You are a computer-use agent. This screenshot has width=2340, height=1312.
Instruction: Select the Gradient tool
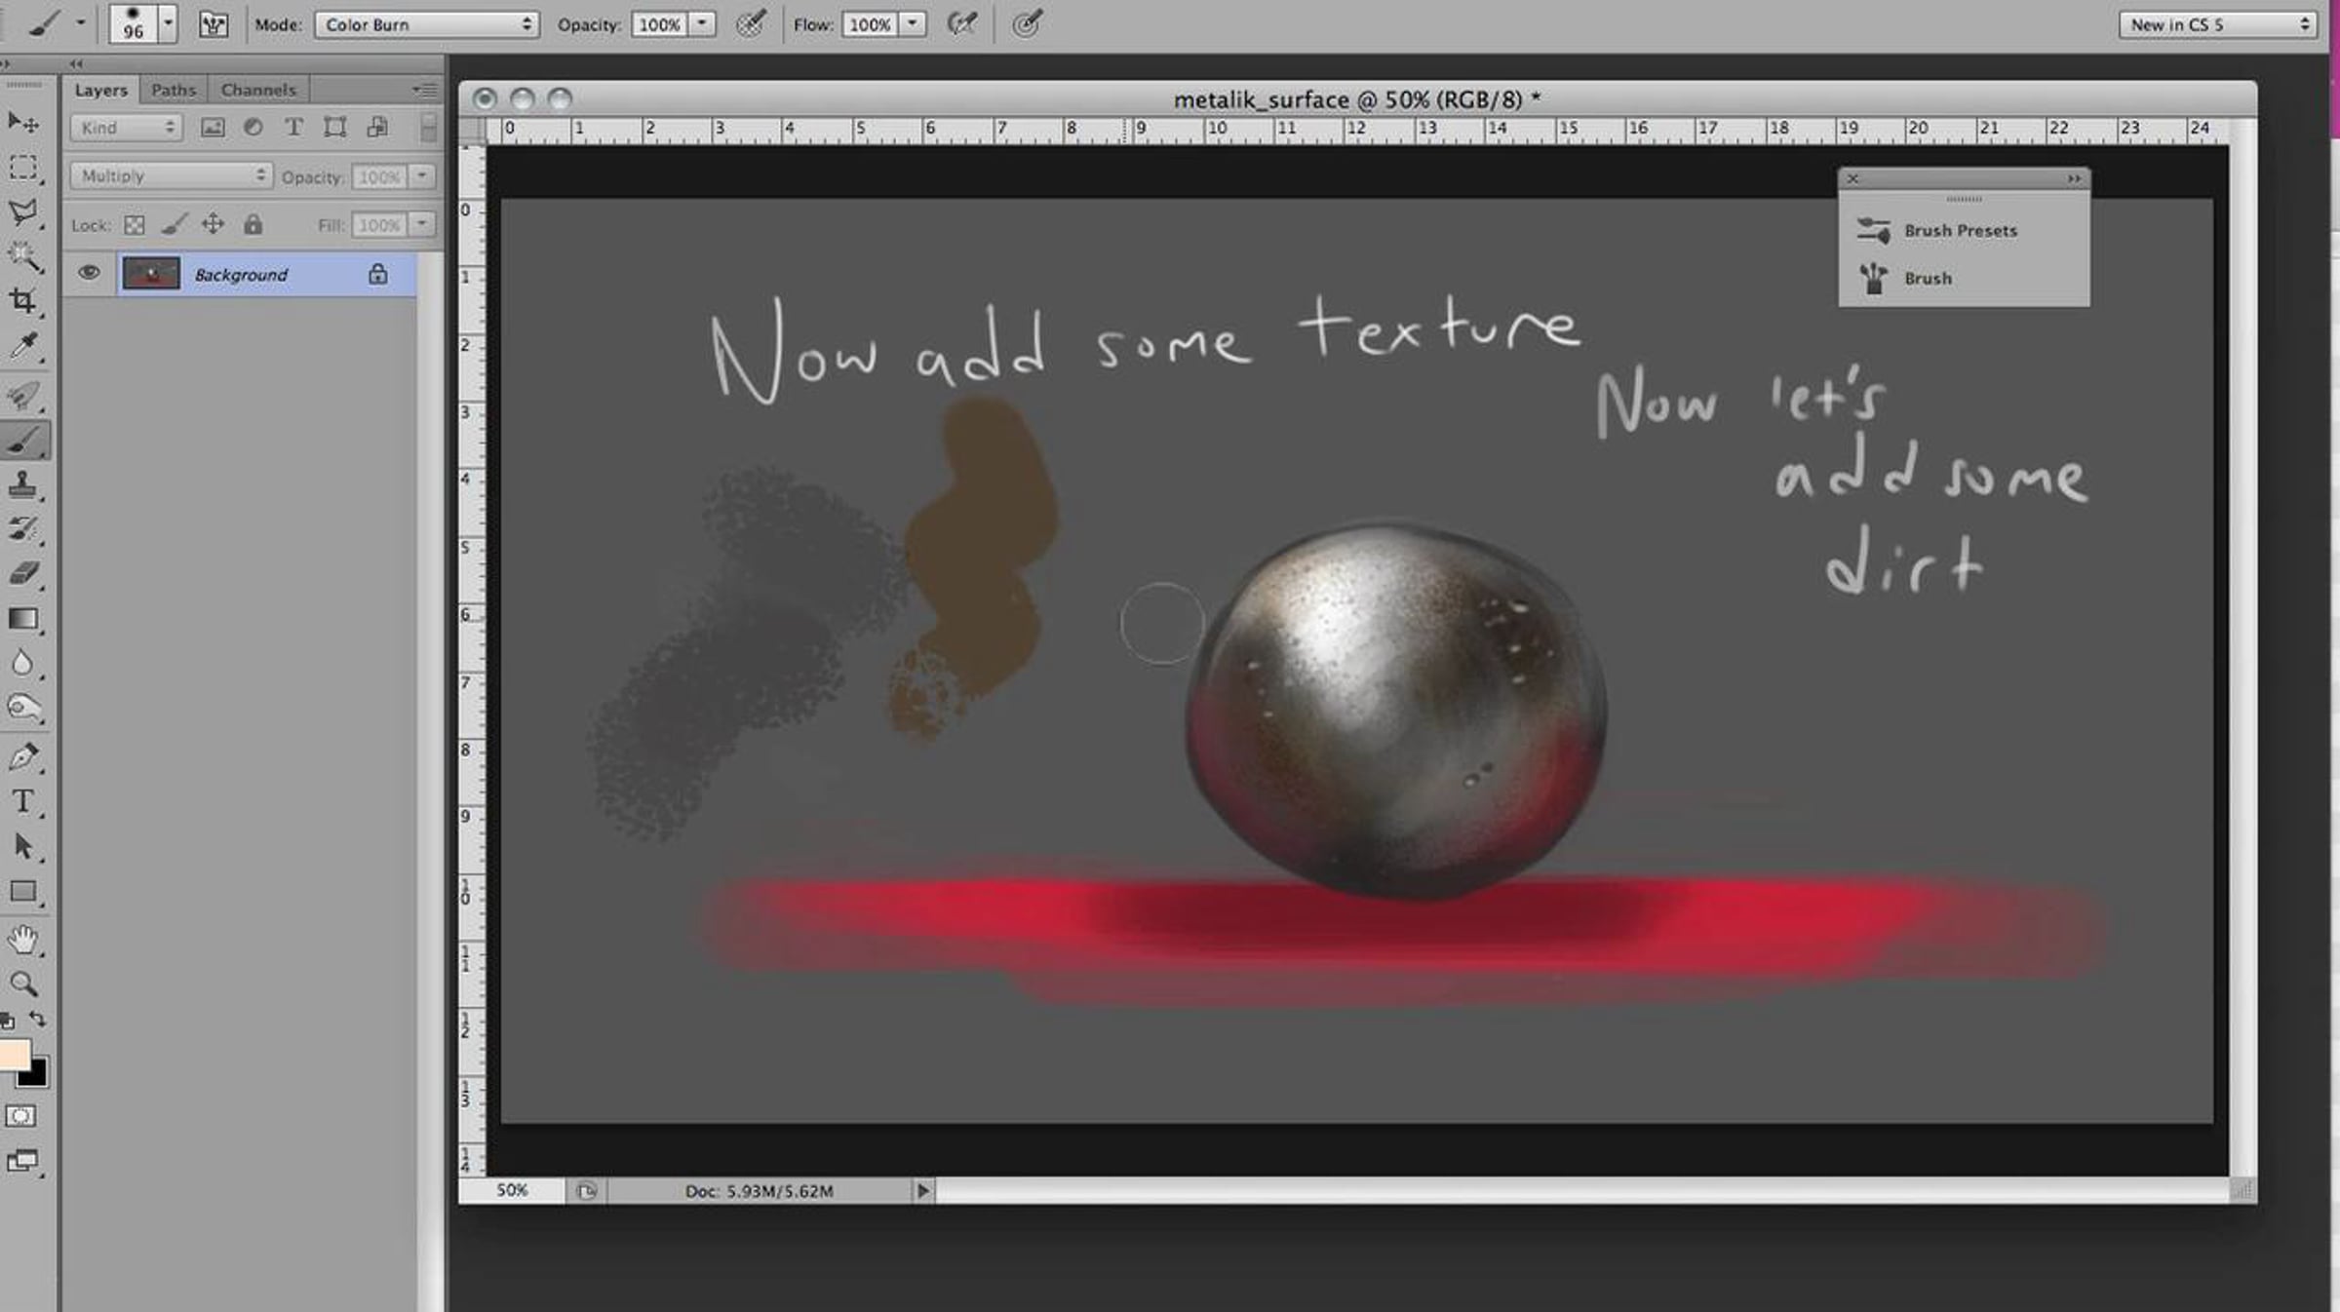pyautogui.click(x=23, y=619)
